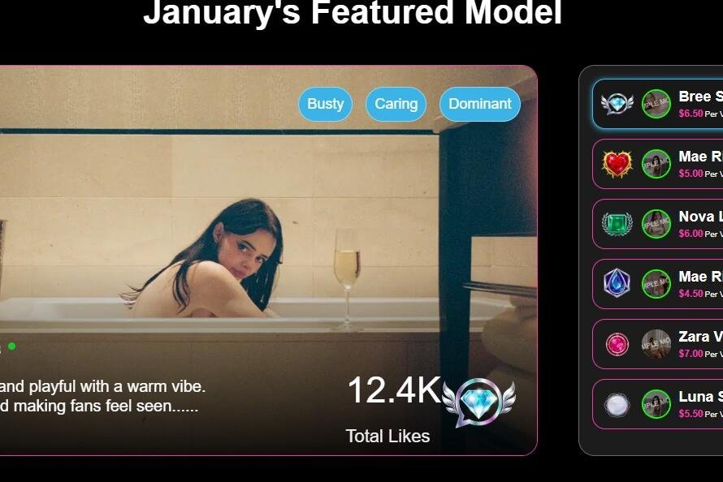Viewport: 723px width, 482px height.
Task: Click the large diamond likes badge
Action: click(x=478, y=402)
